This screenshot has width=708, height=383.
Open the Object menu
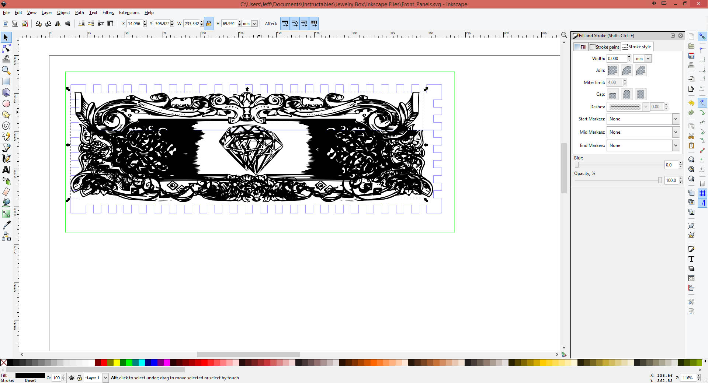click(63, 13)
